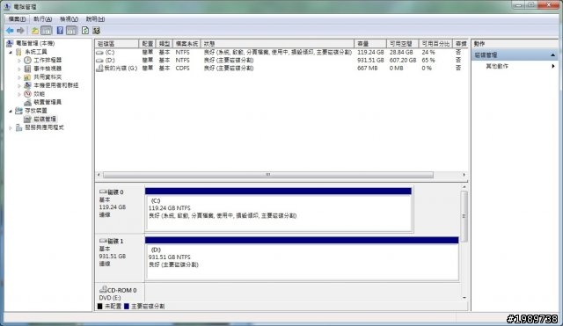This screenshot has width=563, height=326.
Task: Expand the 本機使用者和群組 node arrow
Action: (19, 85)
